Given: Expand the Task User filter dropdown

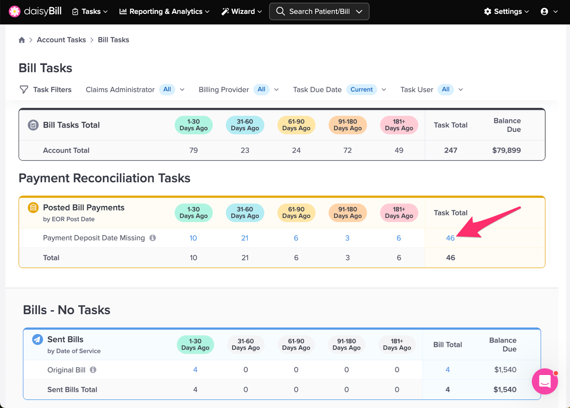Looking at the screenshot, I should (x=461, y=89).
